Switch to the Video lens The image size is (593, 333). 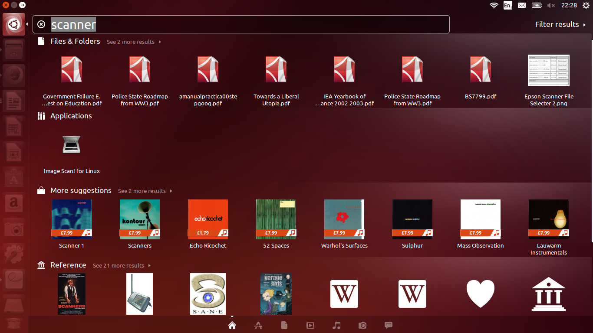310,325
